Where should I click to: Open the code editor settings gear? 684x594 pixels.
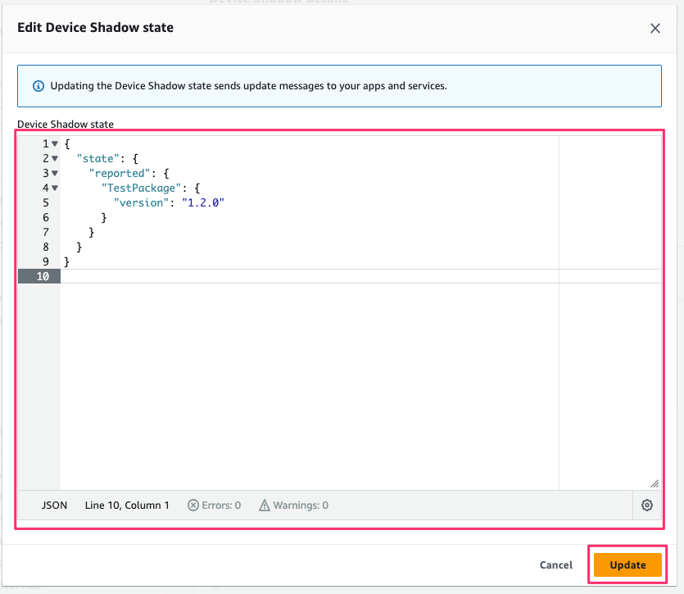pyautogui.click(x=647, y=505)
